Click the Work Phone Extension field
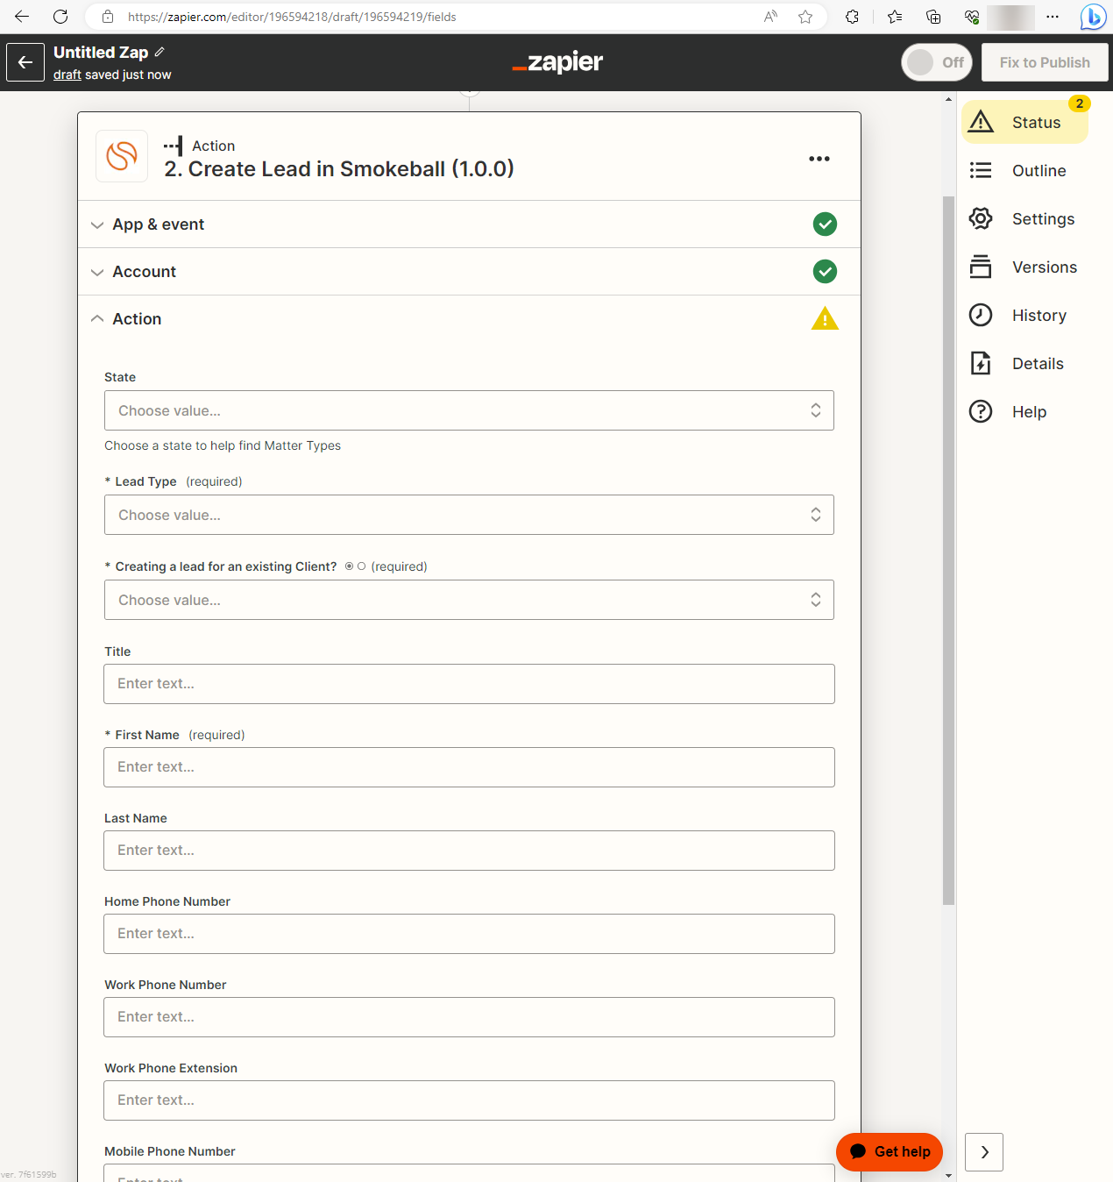The image size is (1113, 1182). click(469, 1100)
